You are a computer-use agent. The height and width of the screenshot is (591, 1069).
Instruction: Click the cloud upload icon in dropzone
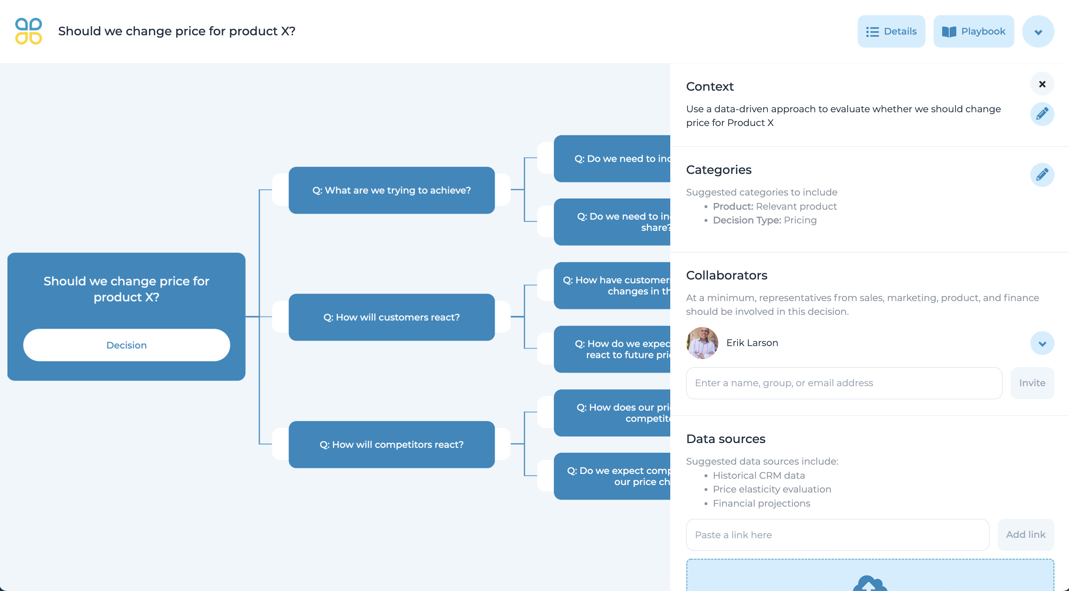point(870,583)
